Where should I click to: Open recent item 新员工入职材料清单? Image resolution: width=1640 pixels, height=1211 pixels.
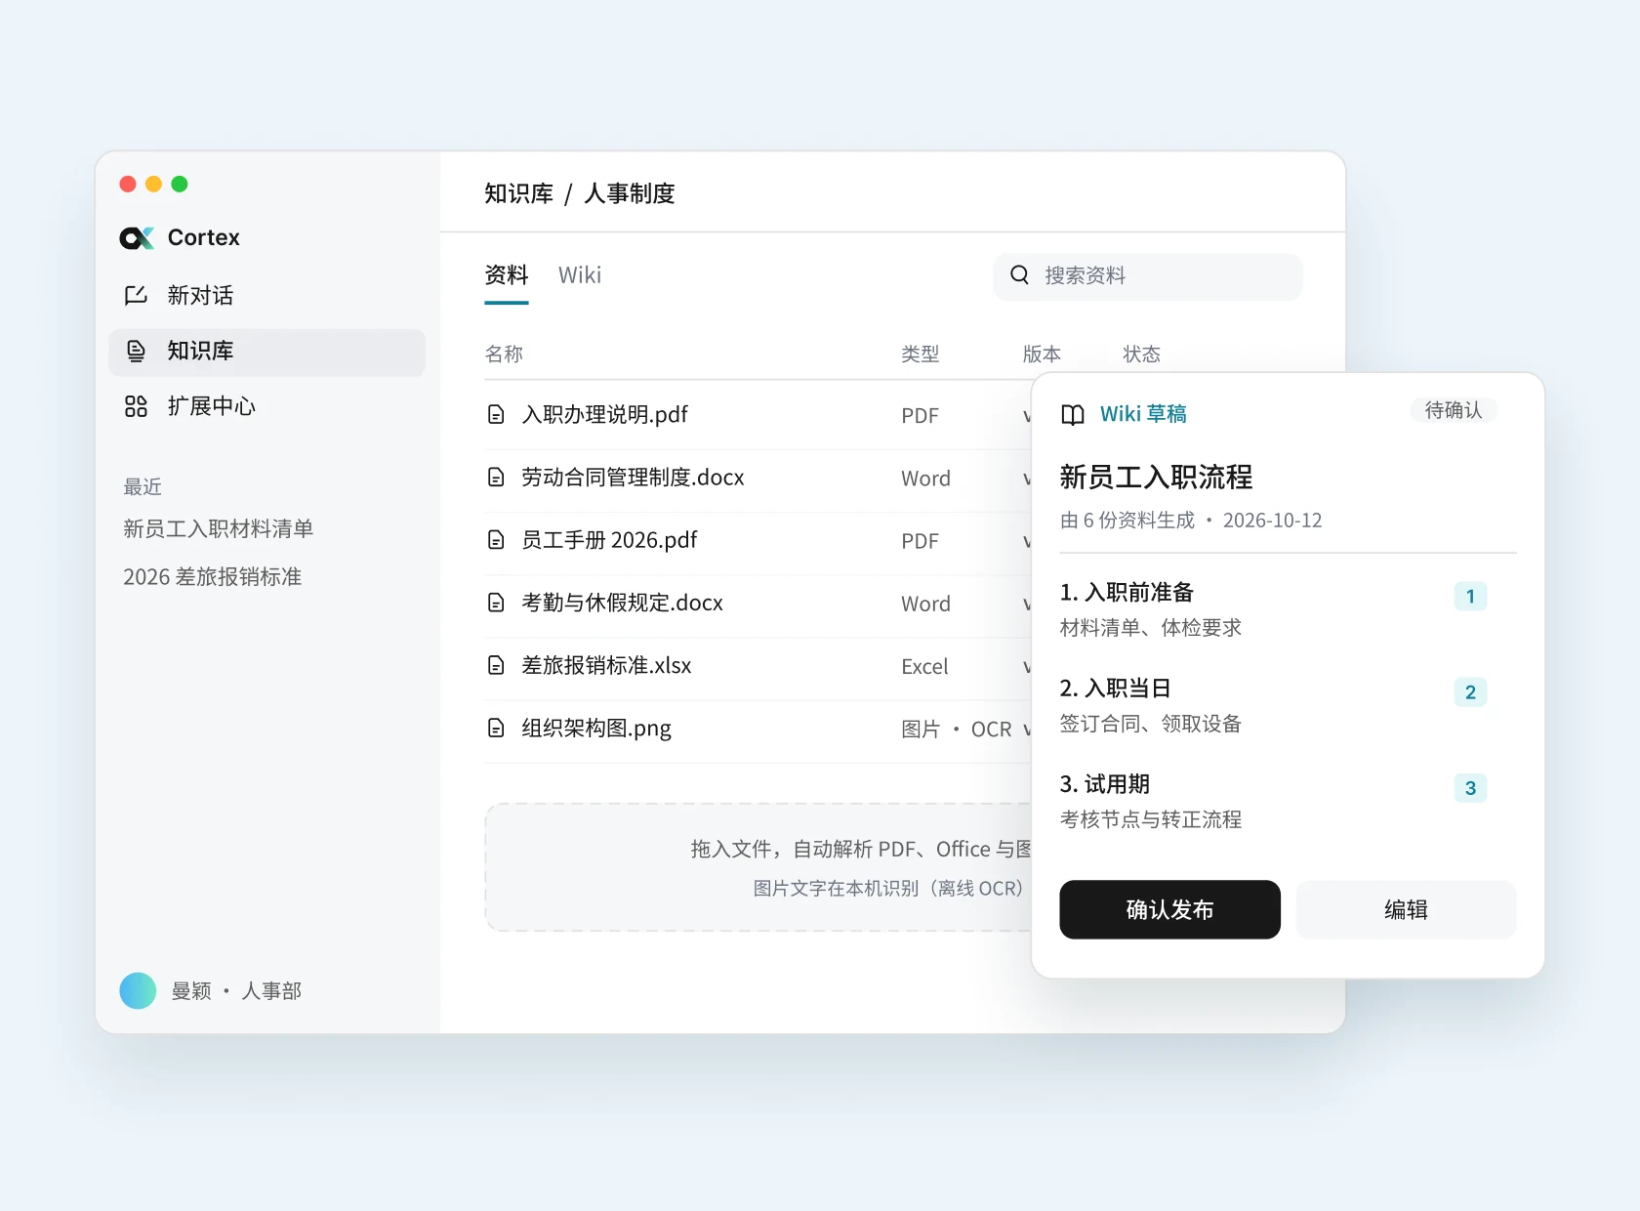[218, 528]
